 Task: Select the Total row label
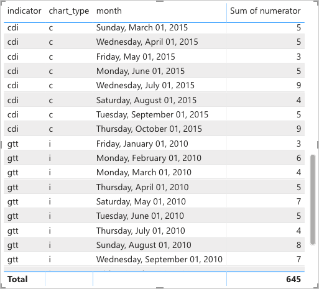(x=17, y=279)
